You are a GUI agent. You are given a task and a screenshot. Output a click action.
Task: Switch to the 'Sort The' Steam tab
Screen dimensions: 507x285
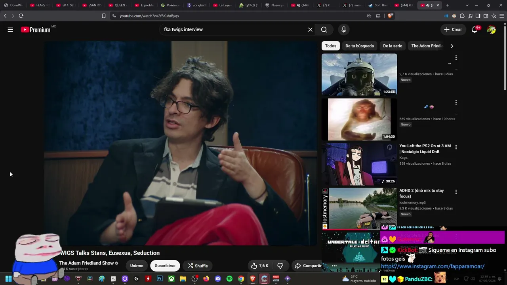pyautogui.click(x=378, y=5)
